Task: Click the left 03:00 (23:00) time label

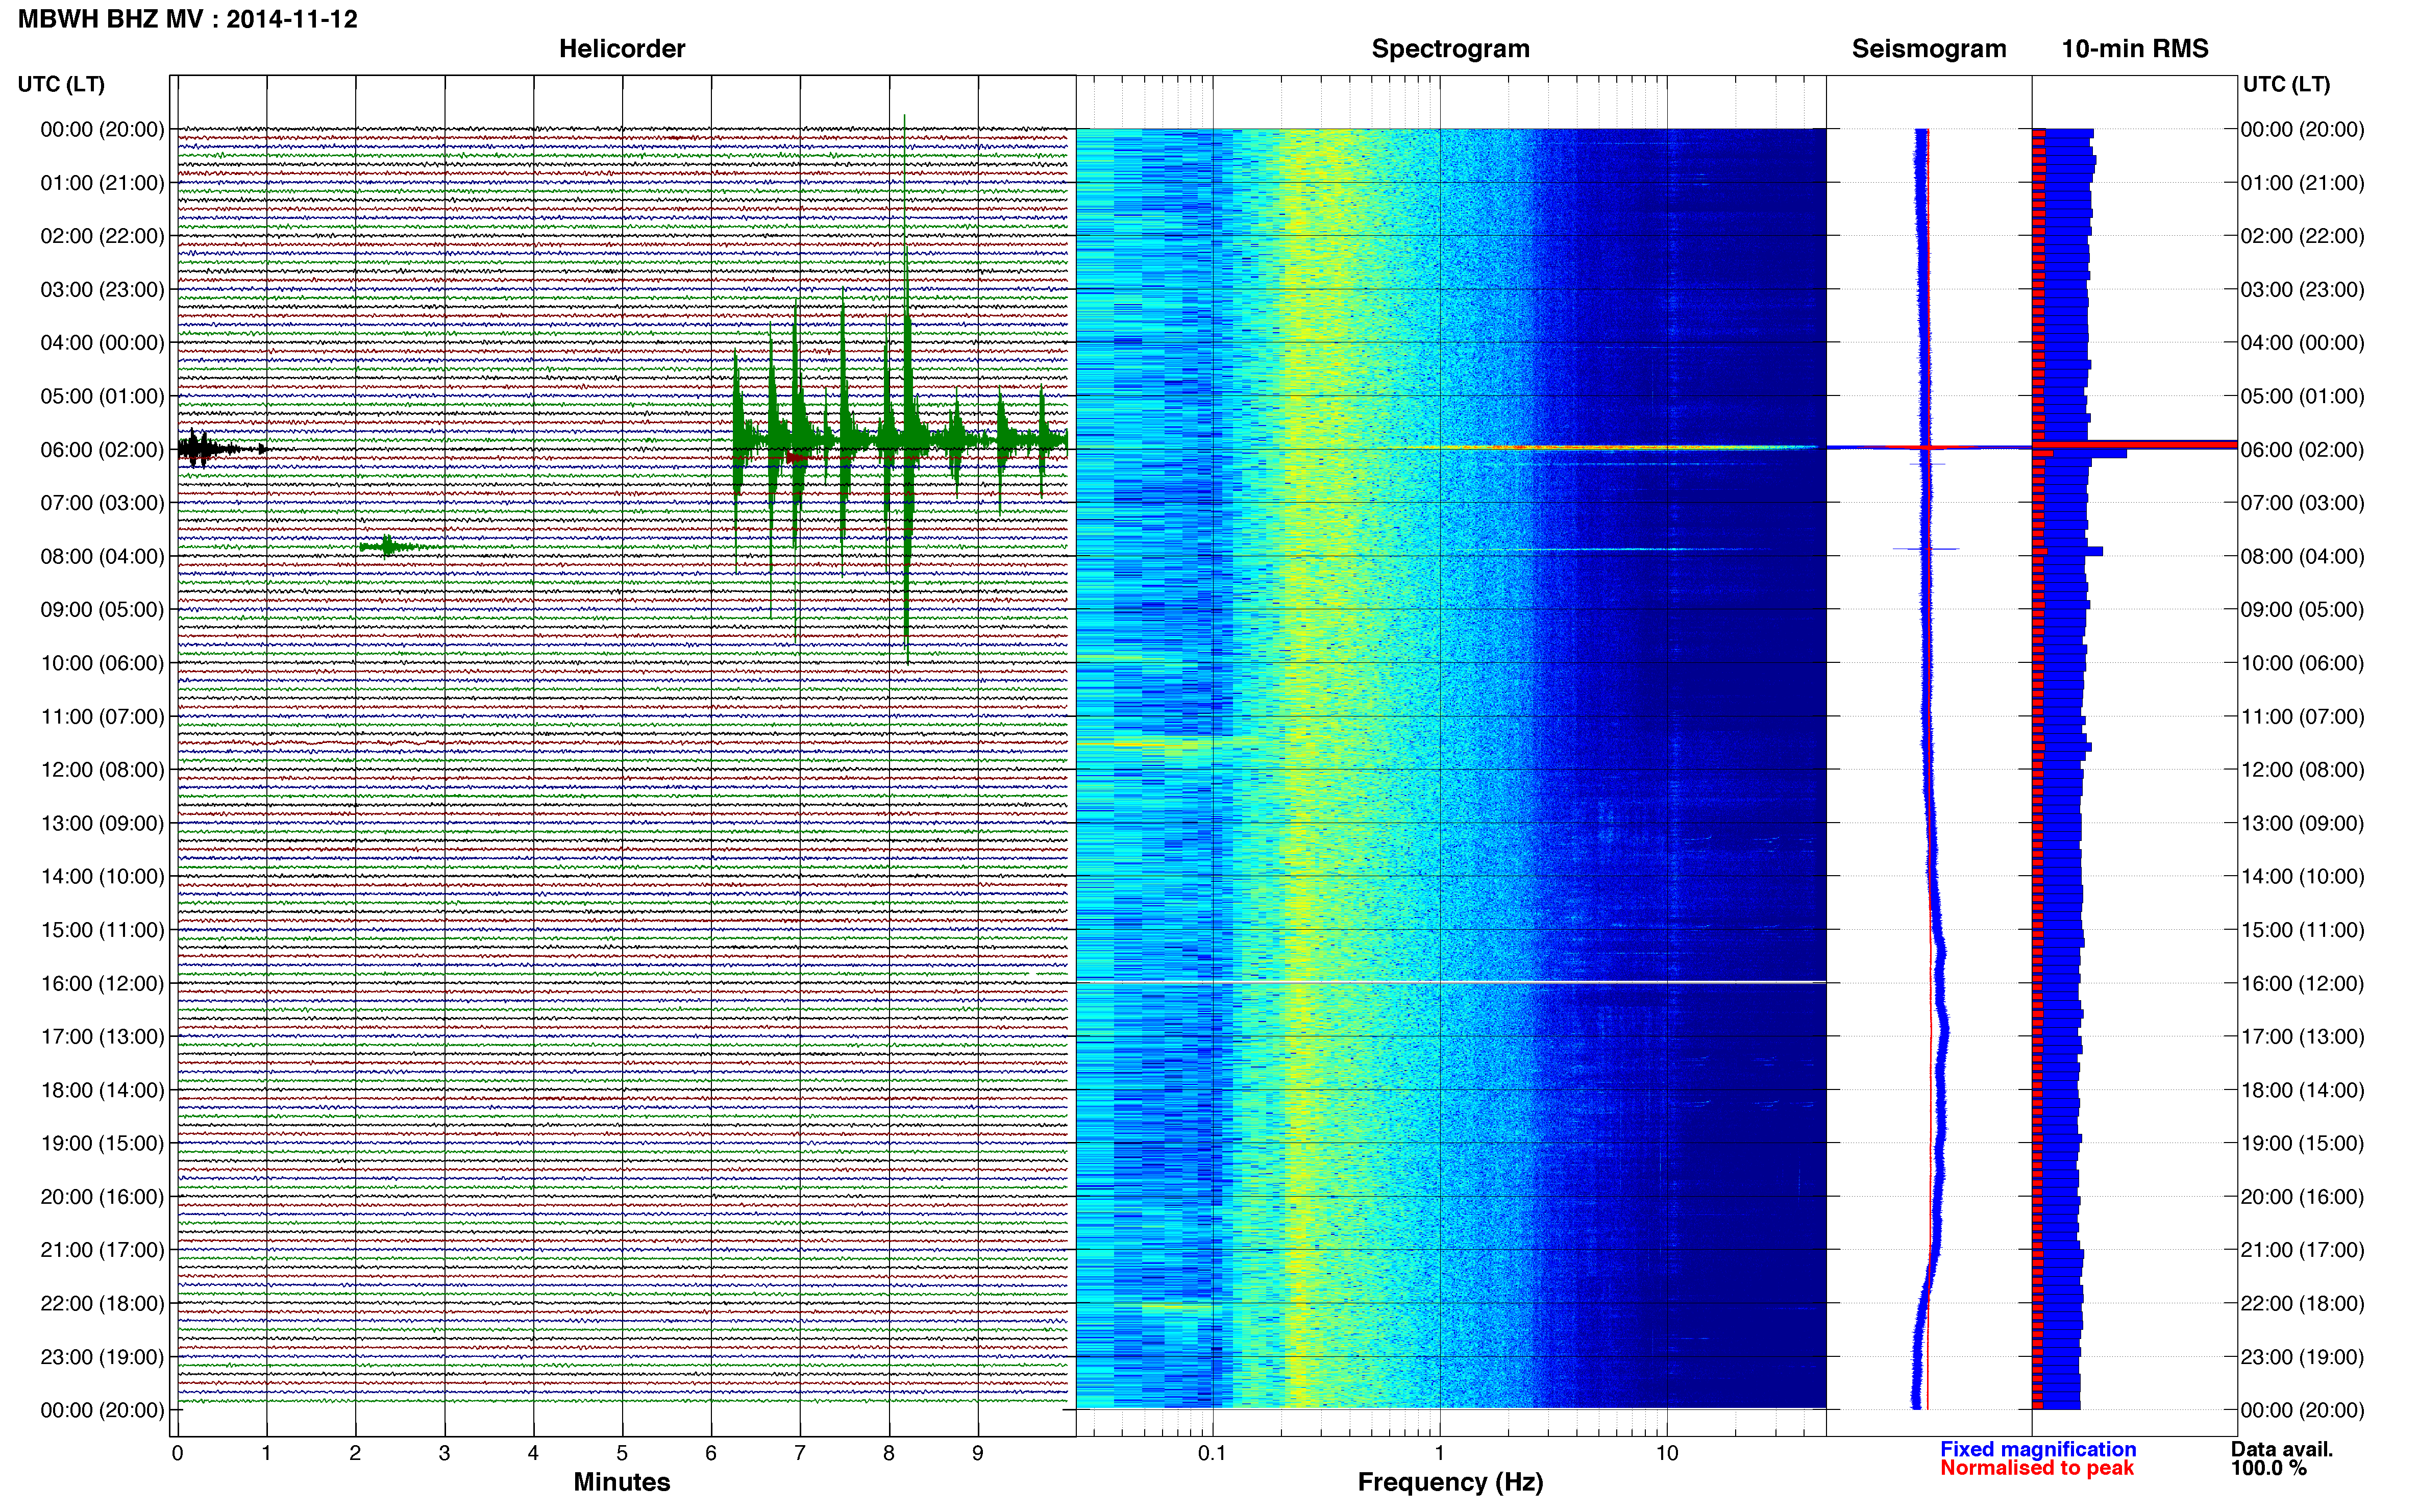Action: 102,290
